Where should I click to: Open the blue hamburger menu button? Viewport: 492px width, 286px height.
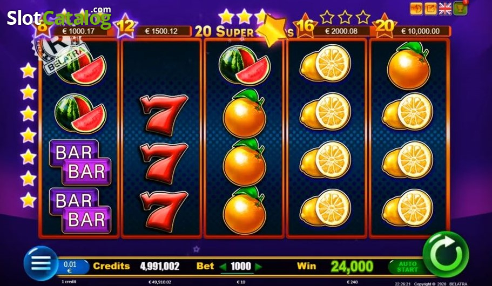coord(41,263)
